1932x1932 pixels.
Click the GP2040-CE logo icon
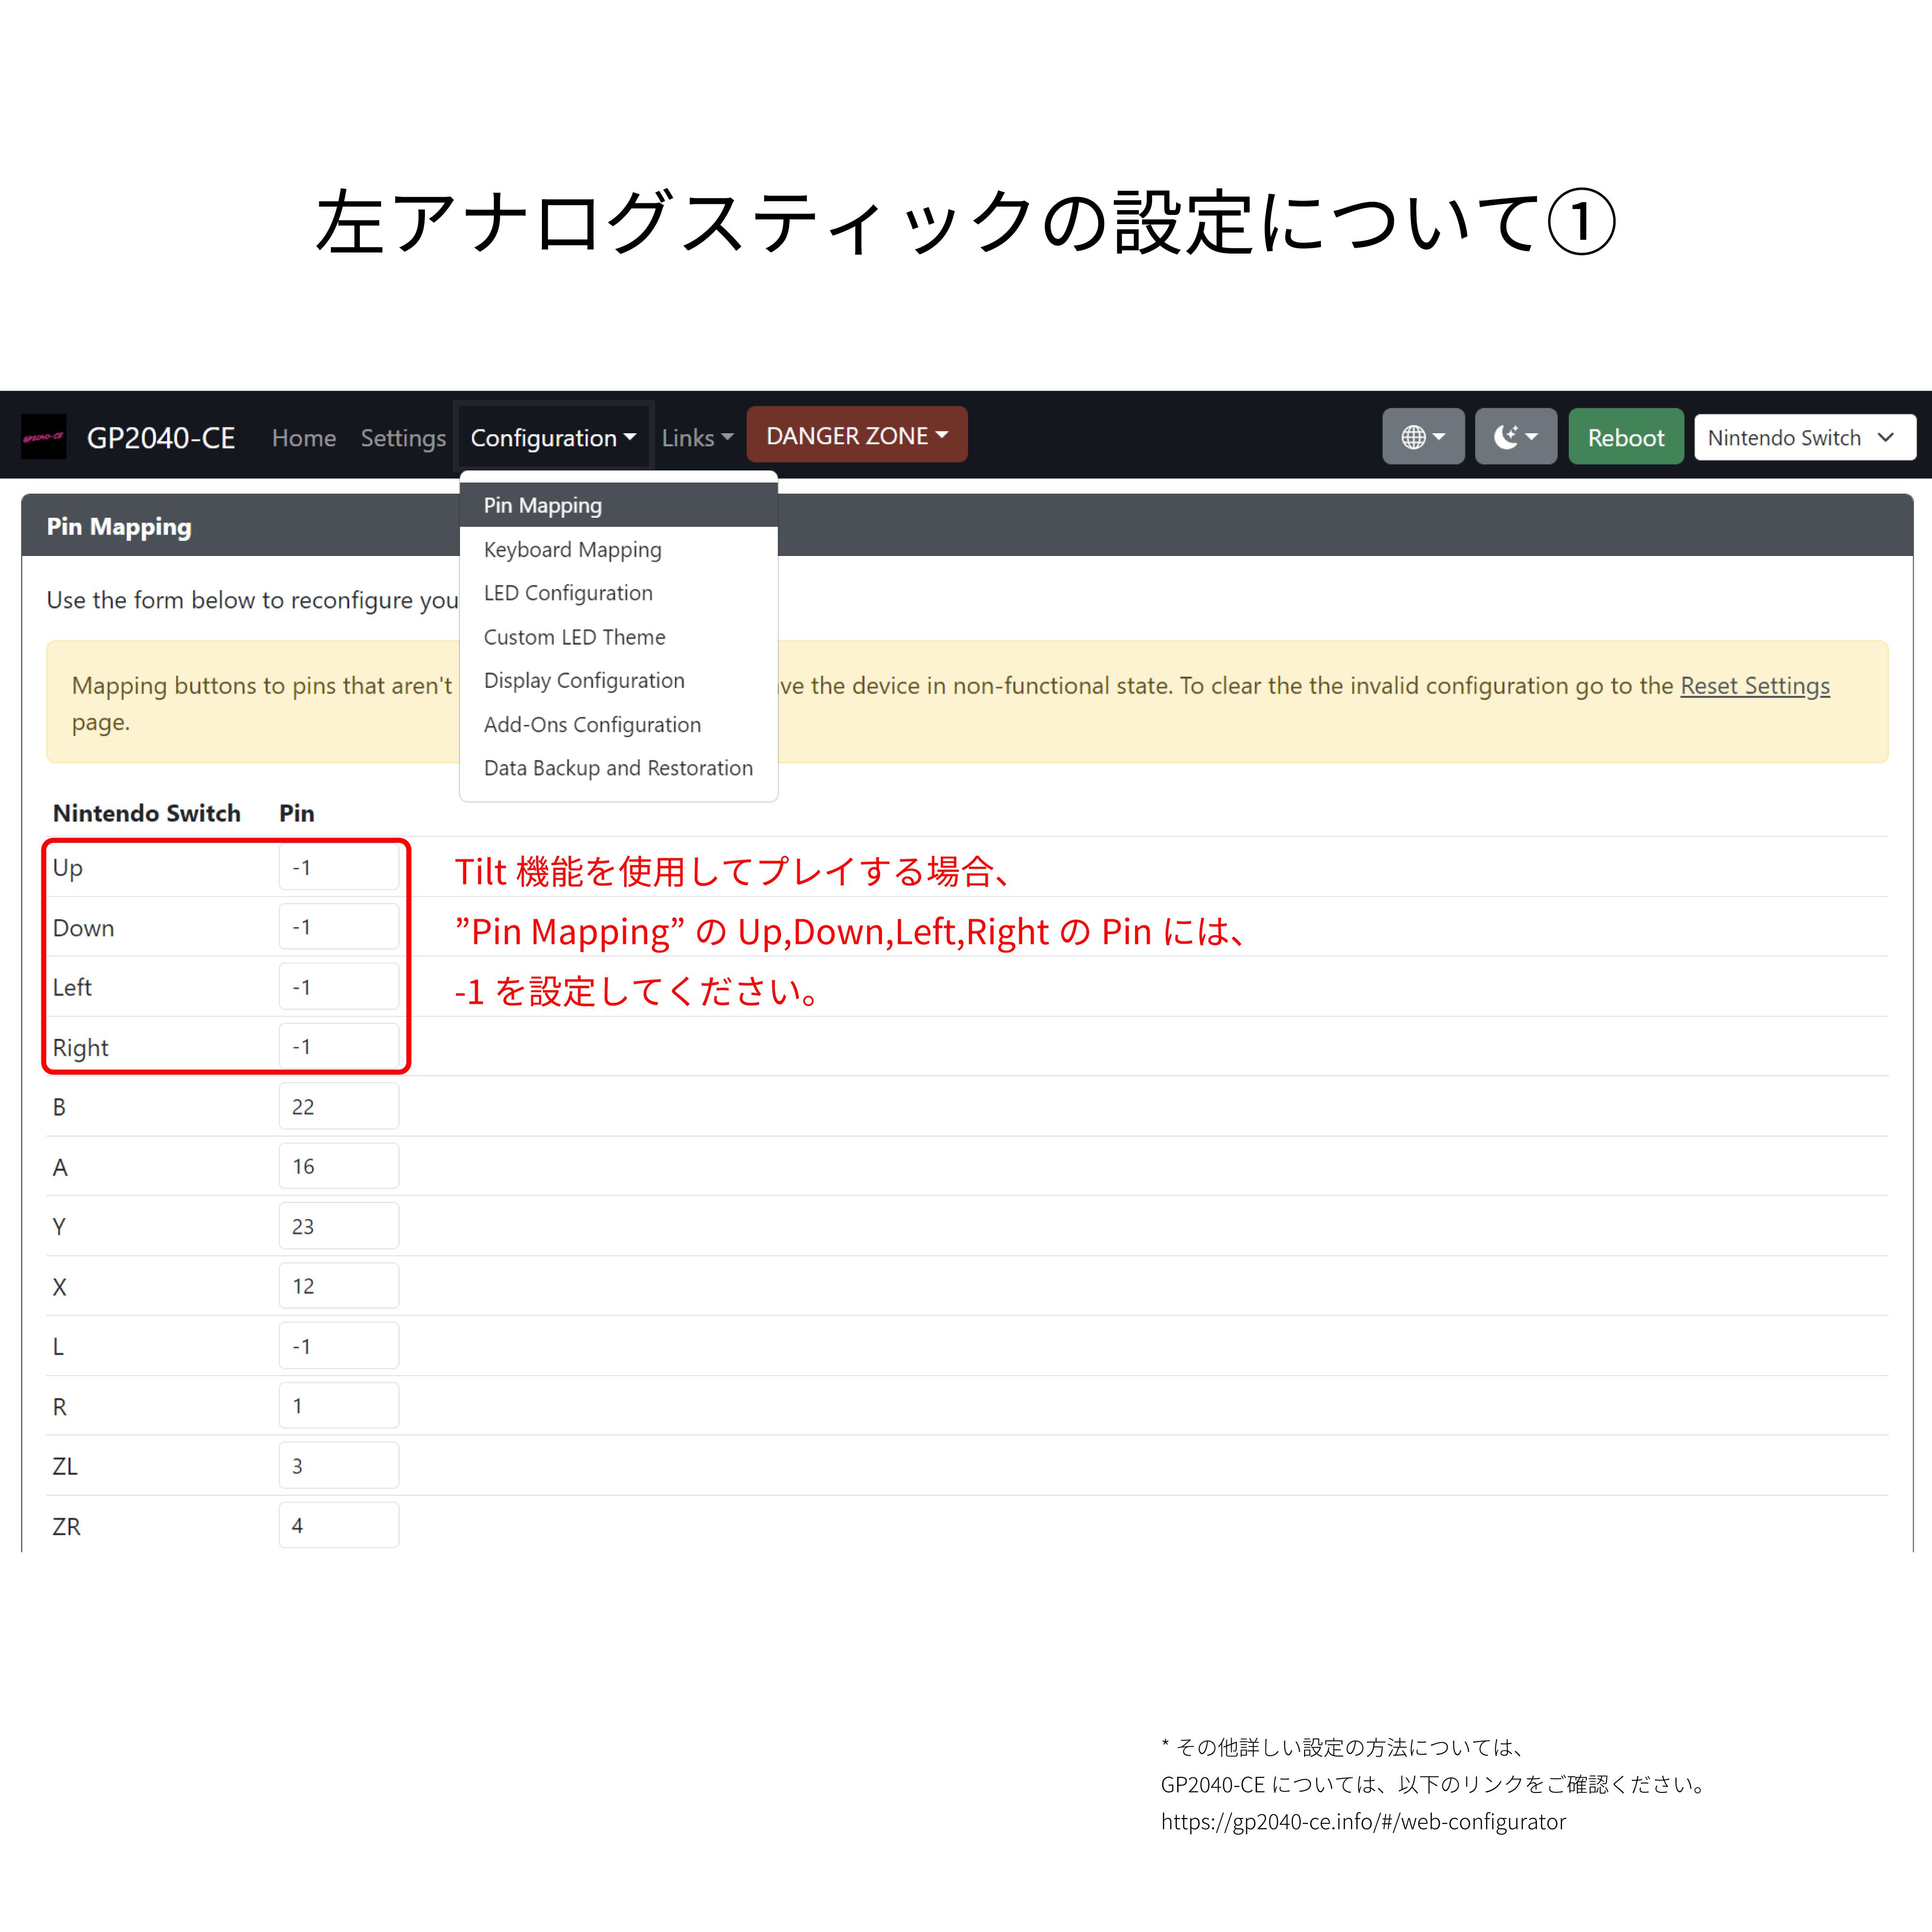tap(43, 437)
